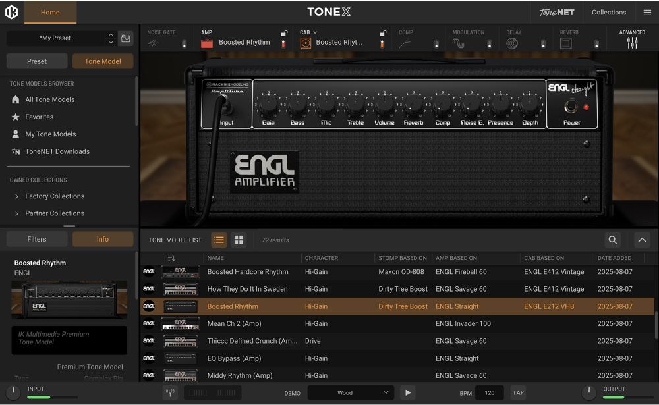Toggle the Noise Gate on/off switch
The height and width of the screenshot is (405, 659).
184,44
